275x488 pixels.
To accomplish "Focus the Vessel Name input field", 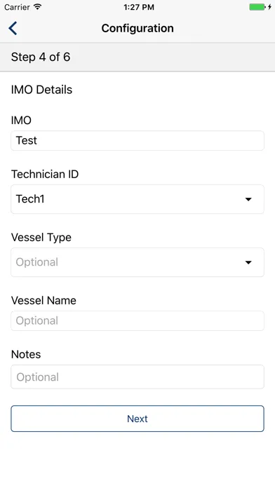I will (x=137, y=321).
